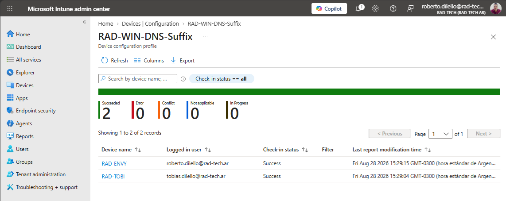Click the All services sidebar icon
The image size is (506, 201).
(x=10, y=60)
